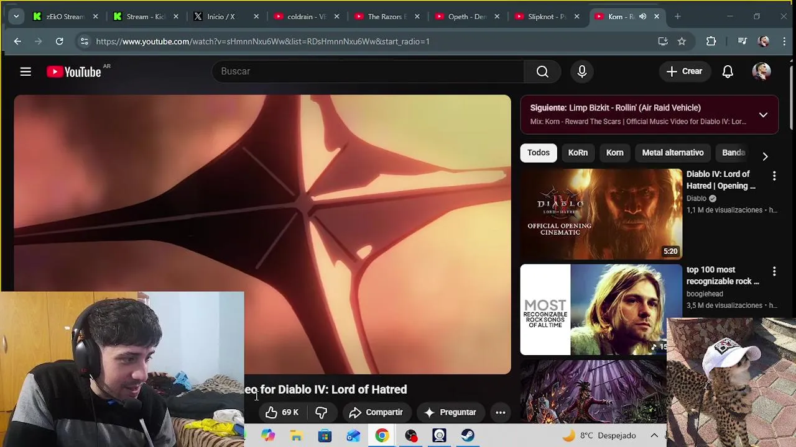796x447 pixels.
Task: Bookmark this page with star icon
Action: coord(682,41)
